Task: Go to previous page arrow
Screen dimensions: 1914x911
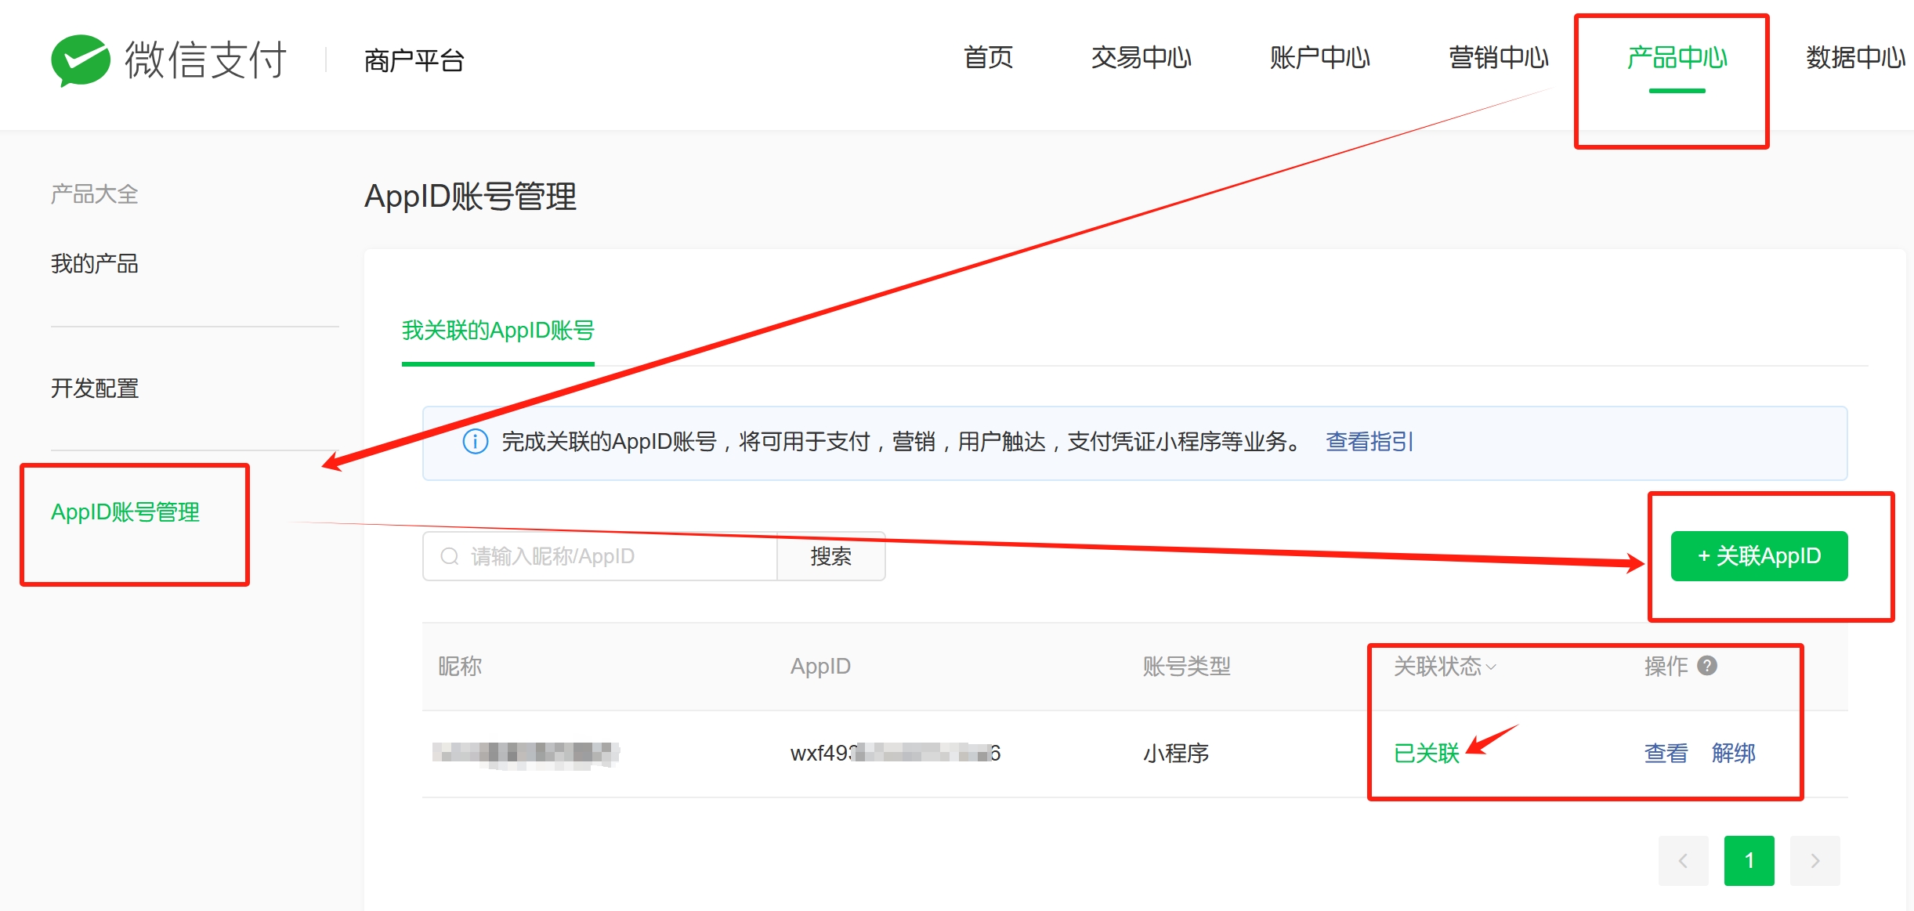Action: 1683,860
